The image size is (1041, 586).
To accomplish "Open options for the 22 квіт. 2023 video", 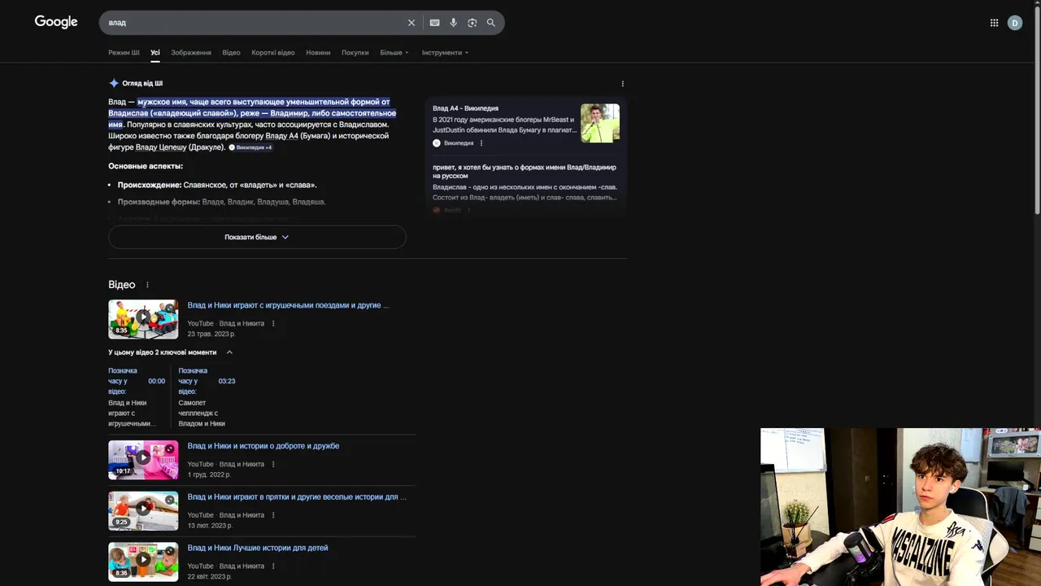I will coord(273,566).
